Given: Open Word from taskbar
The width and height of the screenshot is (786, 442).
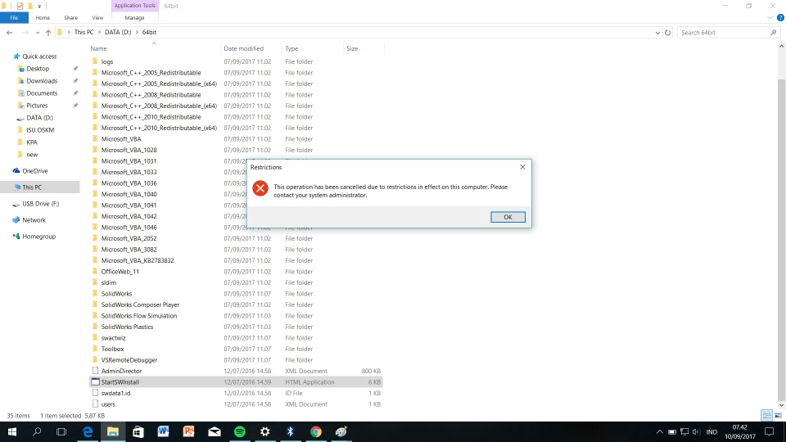Looking at the screenshot, I should click(x=163, y=431).
